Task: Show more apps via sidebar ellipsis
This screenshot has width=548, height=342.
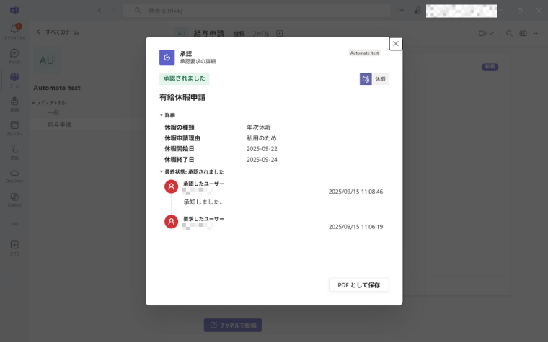Action: click(x=14, y=224)
